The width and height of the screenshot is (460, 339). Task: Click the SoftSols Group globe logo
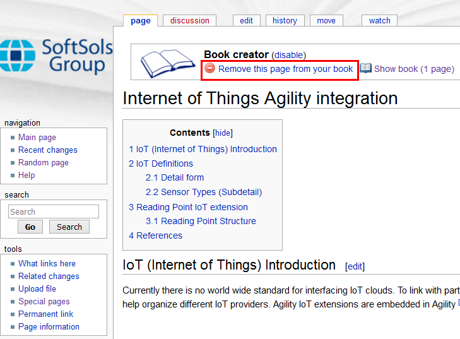17,56
